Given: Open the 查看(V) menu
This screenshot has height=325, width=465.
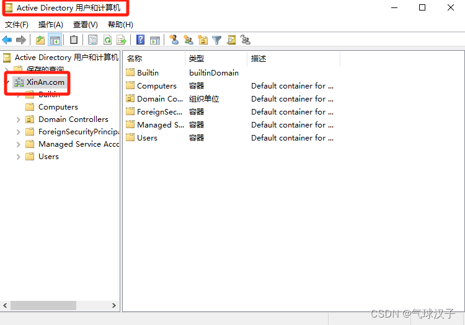Looking at the screenshot, I should coord(86,25).
